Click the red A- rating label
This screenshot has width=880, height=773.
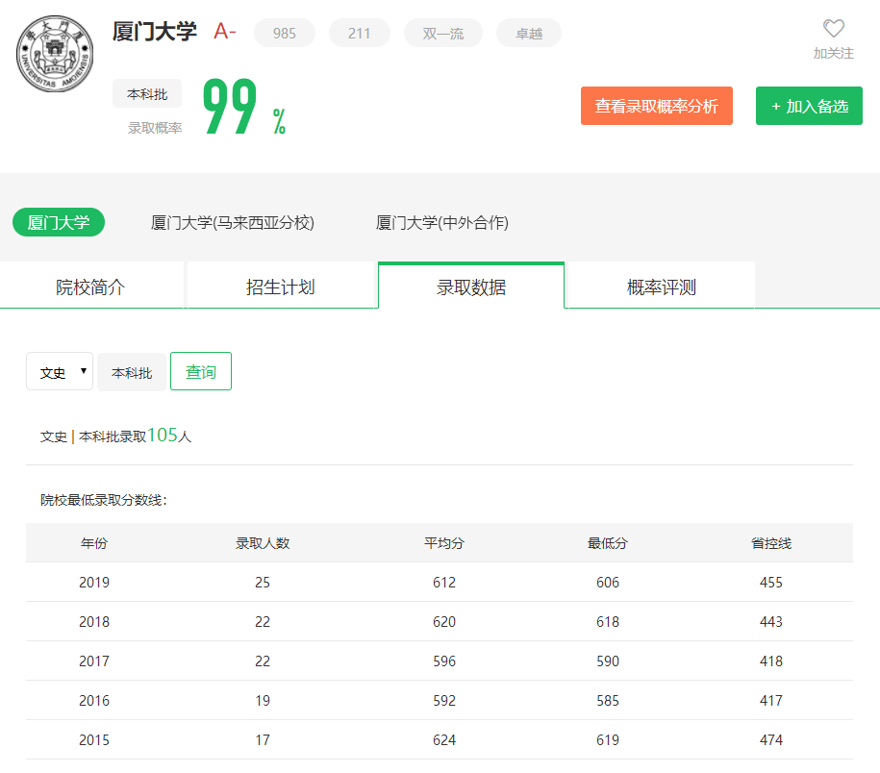[x=225, y=31]
